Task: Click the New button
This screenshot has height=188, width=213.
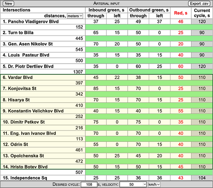Action: point(9,4)
